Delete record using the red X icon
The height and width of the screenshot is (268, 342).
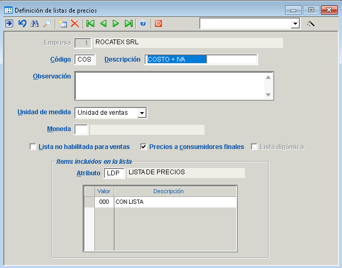[75, 24]
